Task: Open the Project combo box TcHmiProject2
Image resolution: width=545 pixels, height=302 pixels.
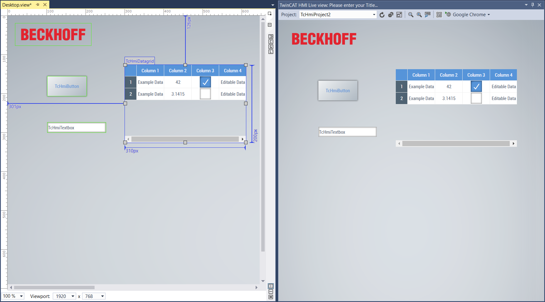Action: click(x=338, y=15)
